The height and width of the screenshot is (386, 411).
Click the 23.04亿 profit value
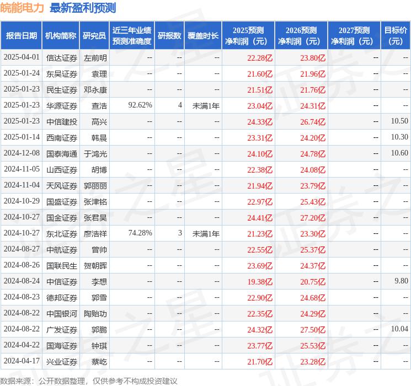[260, 106]
